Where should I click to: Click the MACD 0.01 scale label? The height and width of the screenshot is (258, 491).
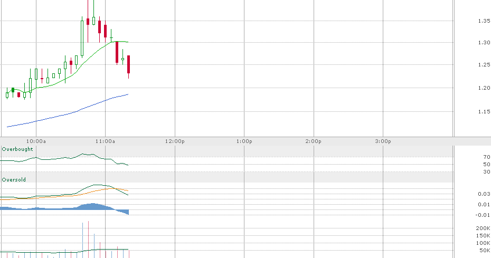point(484,205)
